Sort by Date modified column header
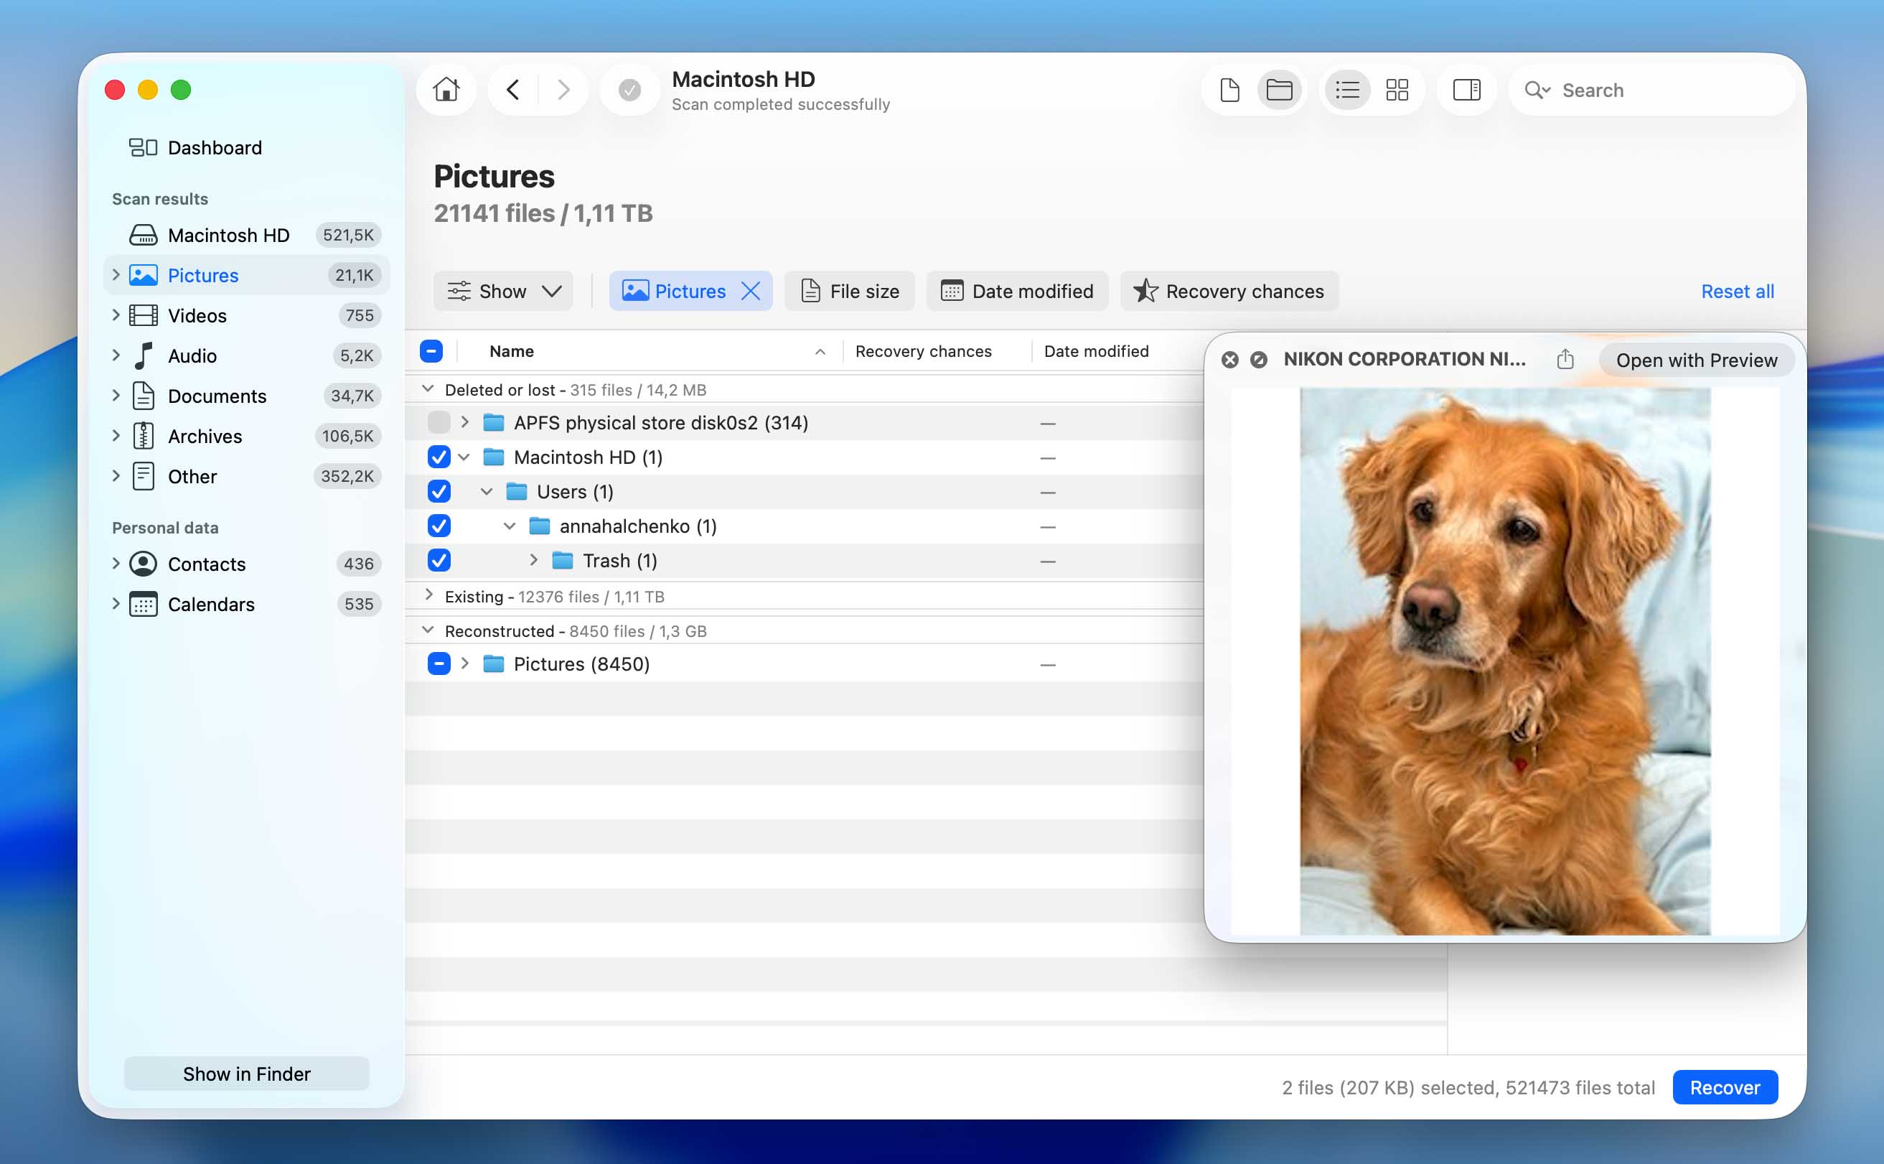This screenshot has height=1164, width=1884. tap(1096, 351)
